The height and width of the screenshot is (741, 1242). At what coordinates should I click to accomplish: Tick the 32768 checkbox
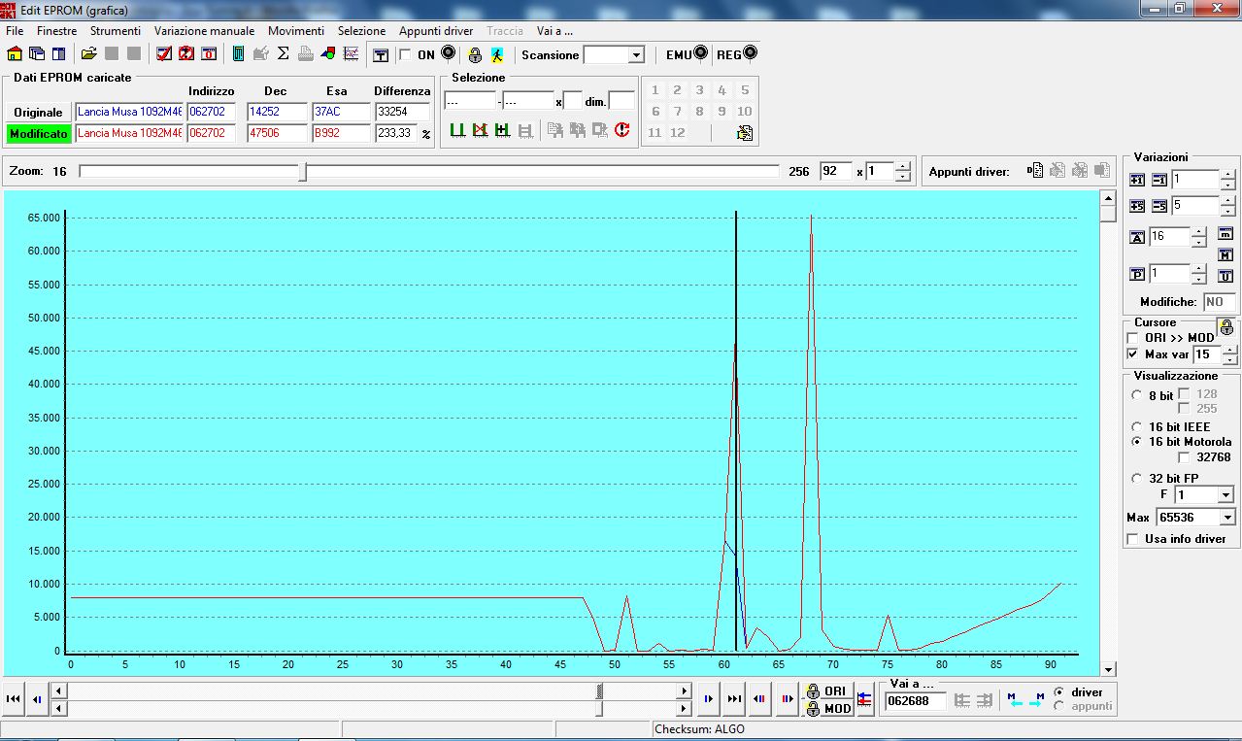(1184, 457)
